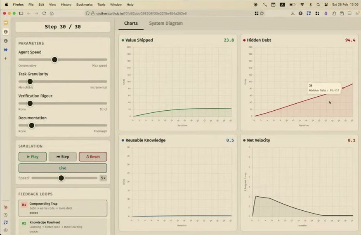The image size is (361, 235).
Task: Open the Window menu
Action: pyautogui.click(x=116, y=5)
